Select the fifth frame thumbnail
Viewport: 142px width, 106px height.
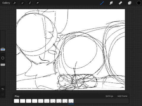pos(41,101)
